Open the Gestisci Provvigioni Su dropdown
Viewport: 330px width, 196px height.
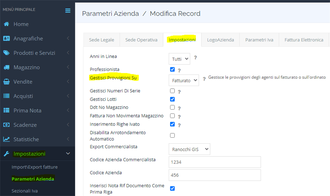click(184, 80)
